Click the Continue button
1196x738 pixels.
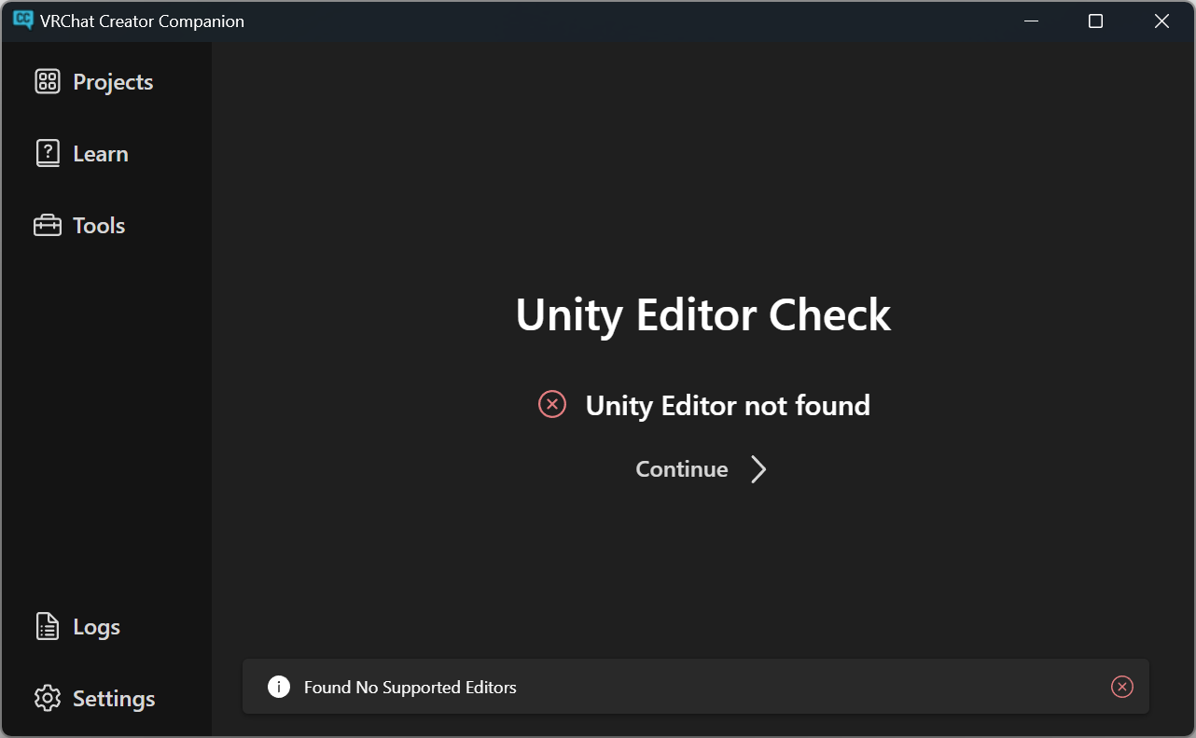coord(702,469)
